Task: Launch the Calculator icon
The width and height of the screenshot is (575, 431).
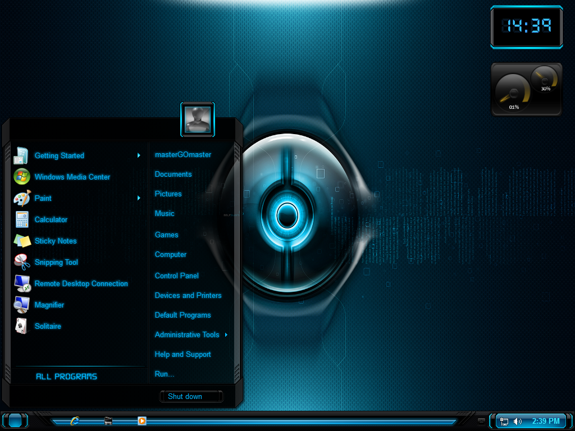Action: [22, 219]
